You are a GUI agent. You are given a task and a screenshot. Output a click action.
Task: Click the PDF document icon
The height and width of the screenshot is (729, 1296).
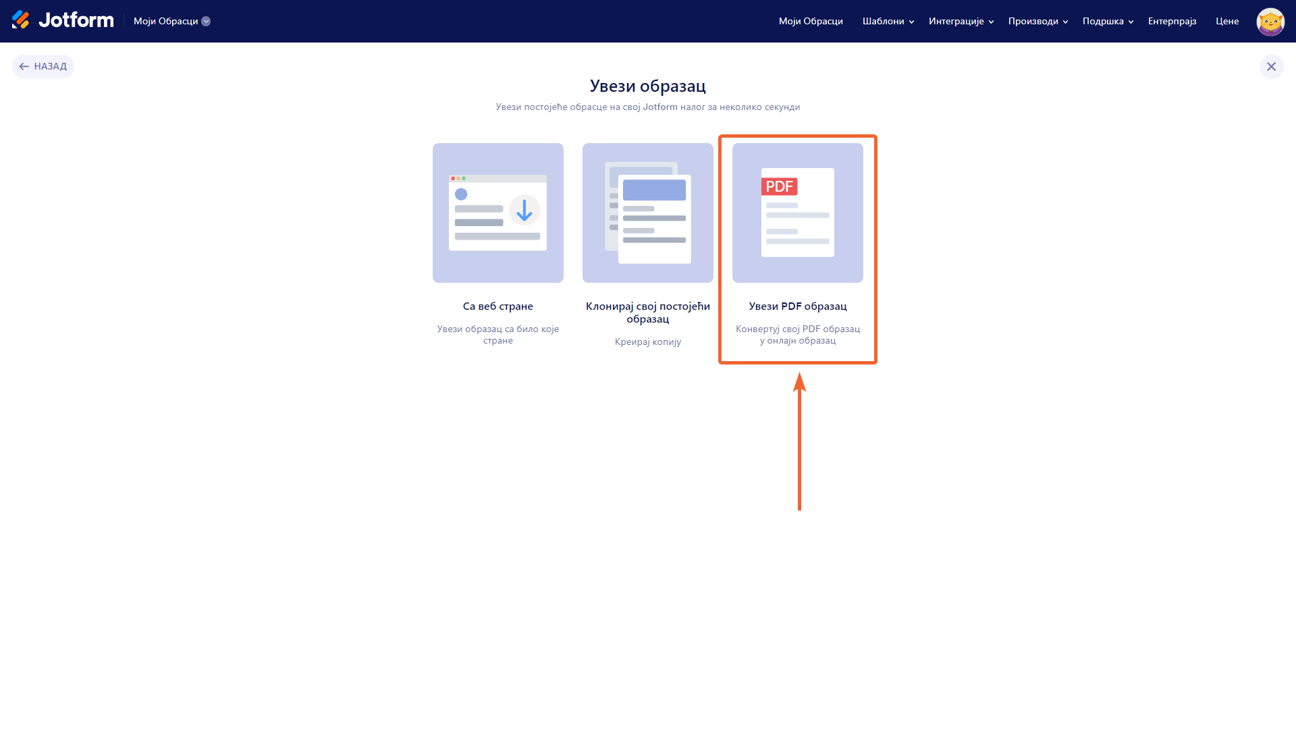797,213
